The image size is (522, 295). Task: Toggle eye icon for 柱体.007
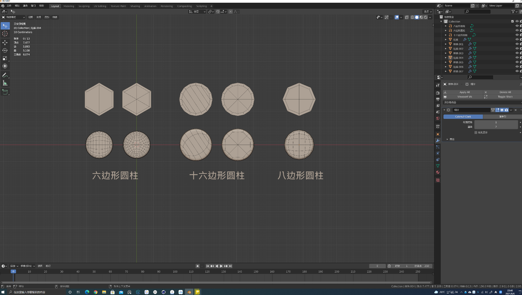click(517, 71)
